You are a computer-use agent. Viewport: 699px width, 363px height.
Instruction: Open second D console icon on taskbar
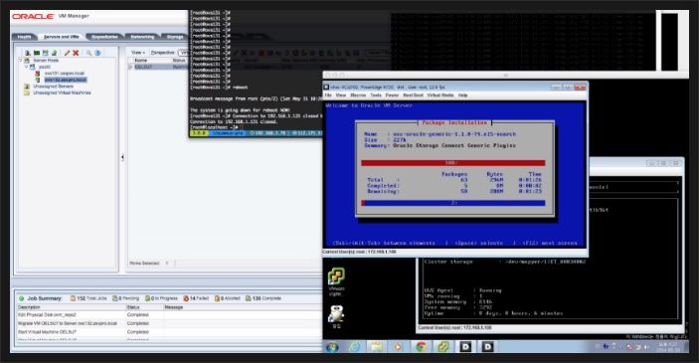(x=487, y=347)
